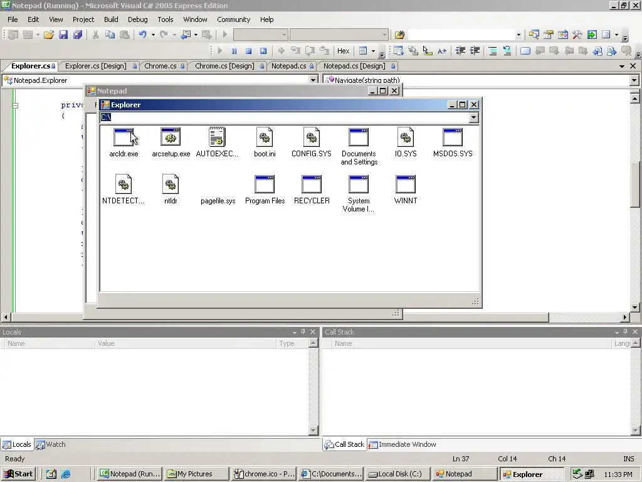The image size is (642, 482).
Task: Click the Show Next Statement arrow icon
Action: 282,51
